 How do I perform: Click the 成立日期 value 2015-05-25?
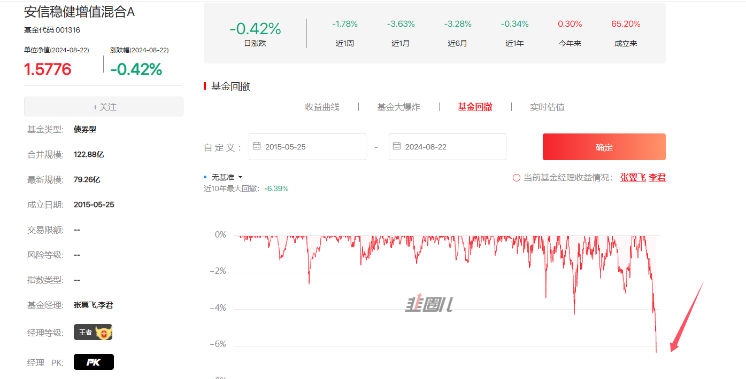tap(94, 204)
